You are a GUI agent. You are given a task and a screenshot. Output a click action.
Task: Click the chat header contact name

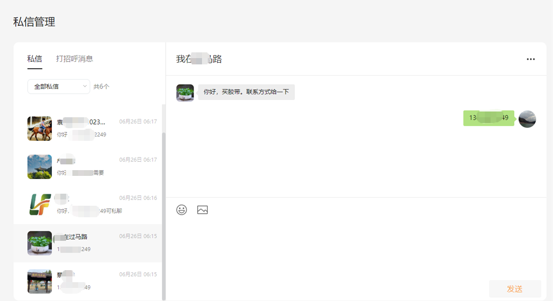199,59
